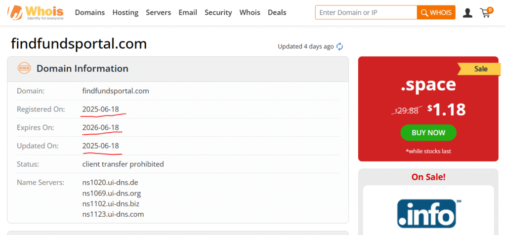Click name server ns1069.ui-dns.org
The height and width of the screenshot is (235, 506).
pyautogui.click(x=111, y=194)
